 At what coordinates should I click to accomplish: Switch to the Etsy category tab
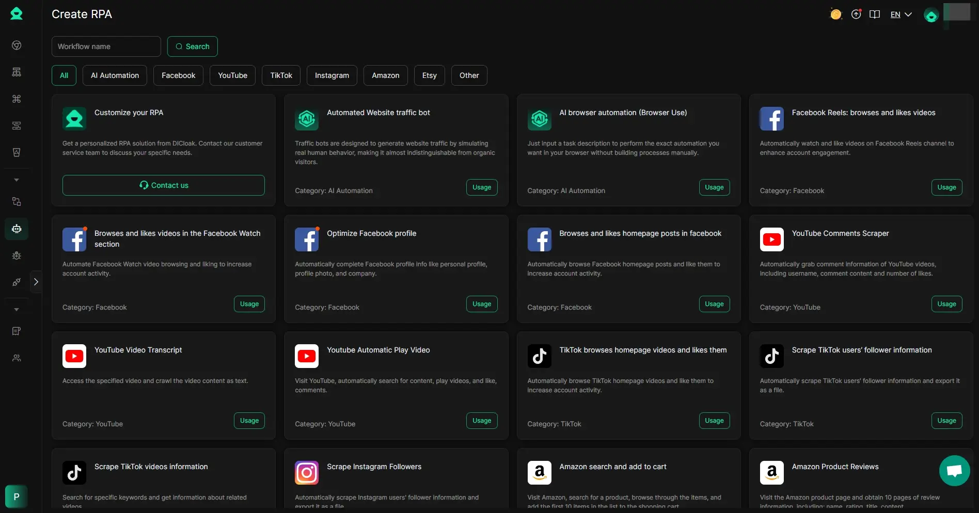429,75
